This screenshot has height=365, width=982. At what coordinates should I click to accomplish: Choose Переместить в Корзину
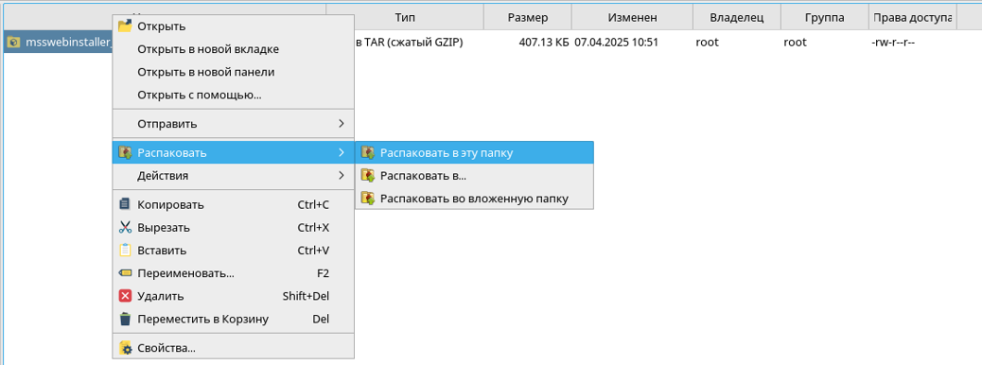click(233, 320)
